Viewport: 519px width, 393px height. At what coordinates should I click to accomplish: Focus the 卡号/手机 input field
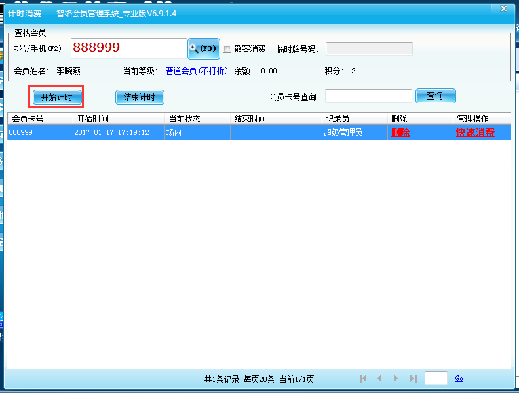coord(128,48)
